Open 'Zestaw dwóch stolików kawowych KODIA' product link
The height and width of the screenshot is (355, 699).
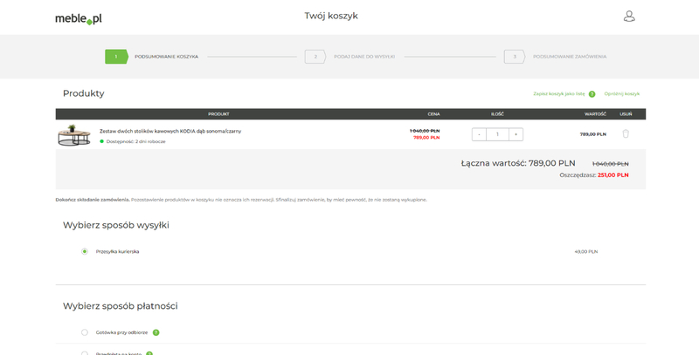point(170,131)
